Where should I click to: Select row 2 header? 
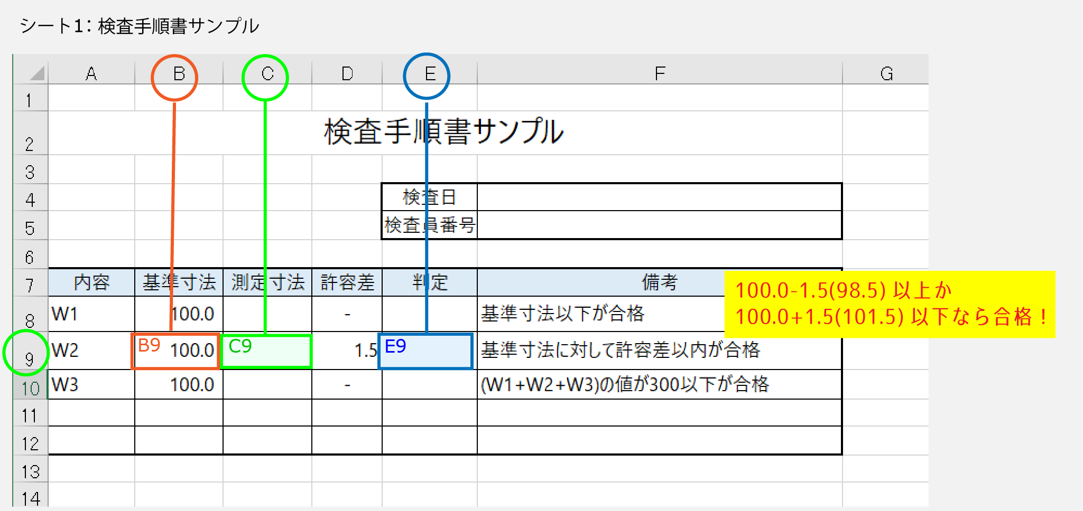pos(30,133)
